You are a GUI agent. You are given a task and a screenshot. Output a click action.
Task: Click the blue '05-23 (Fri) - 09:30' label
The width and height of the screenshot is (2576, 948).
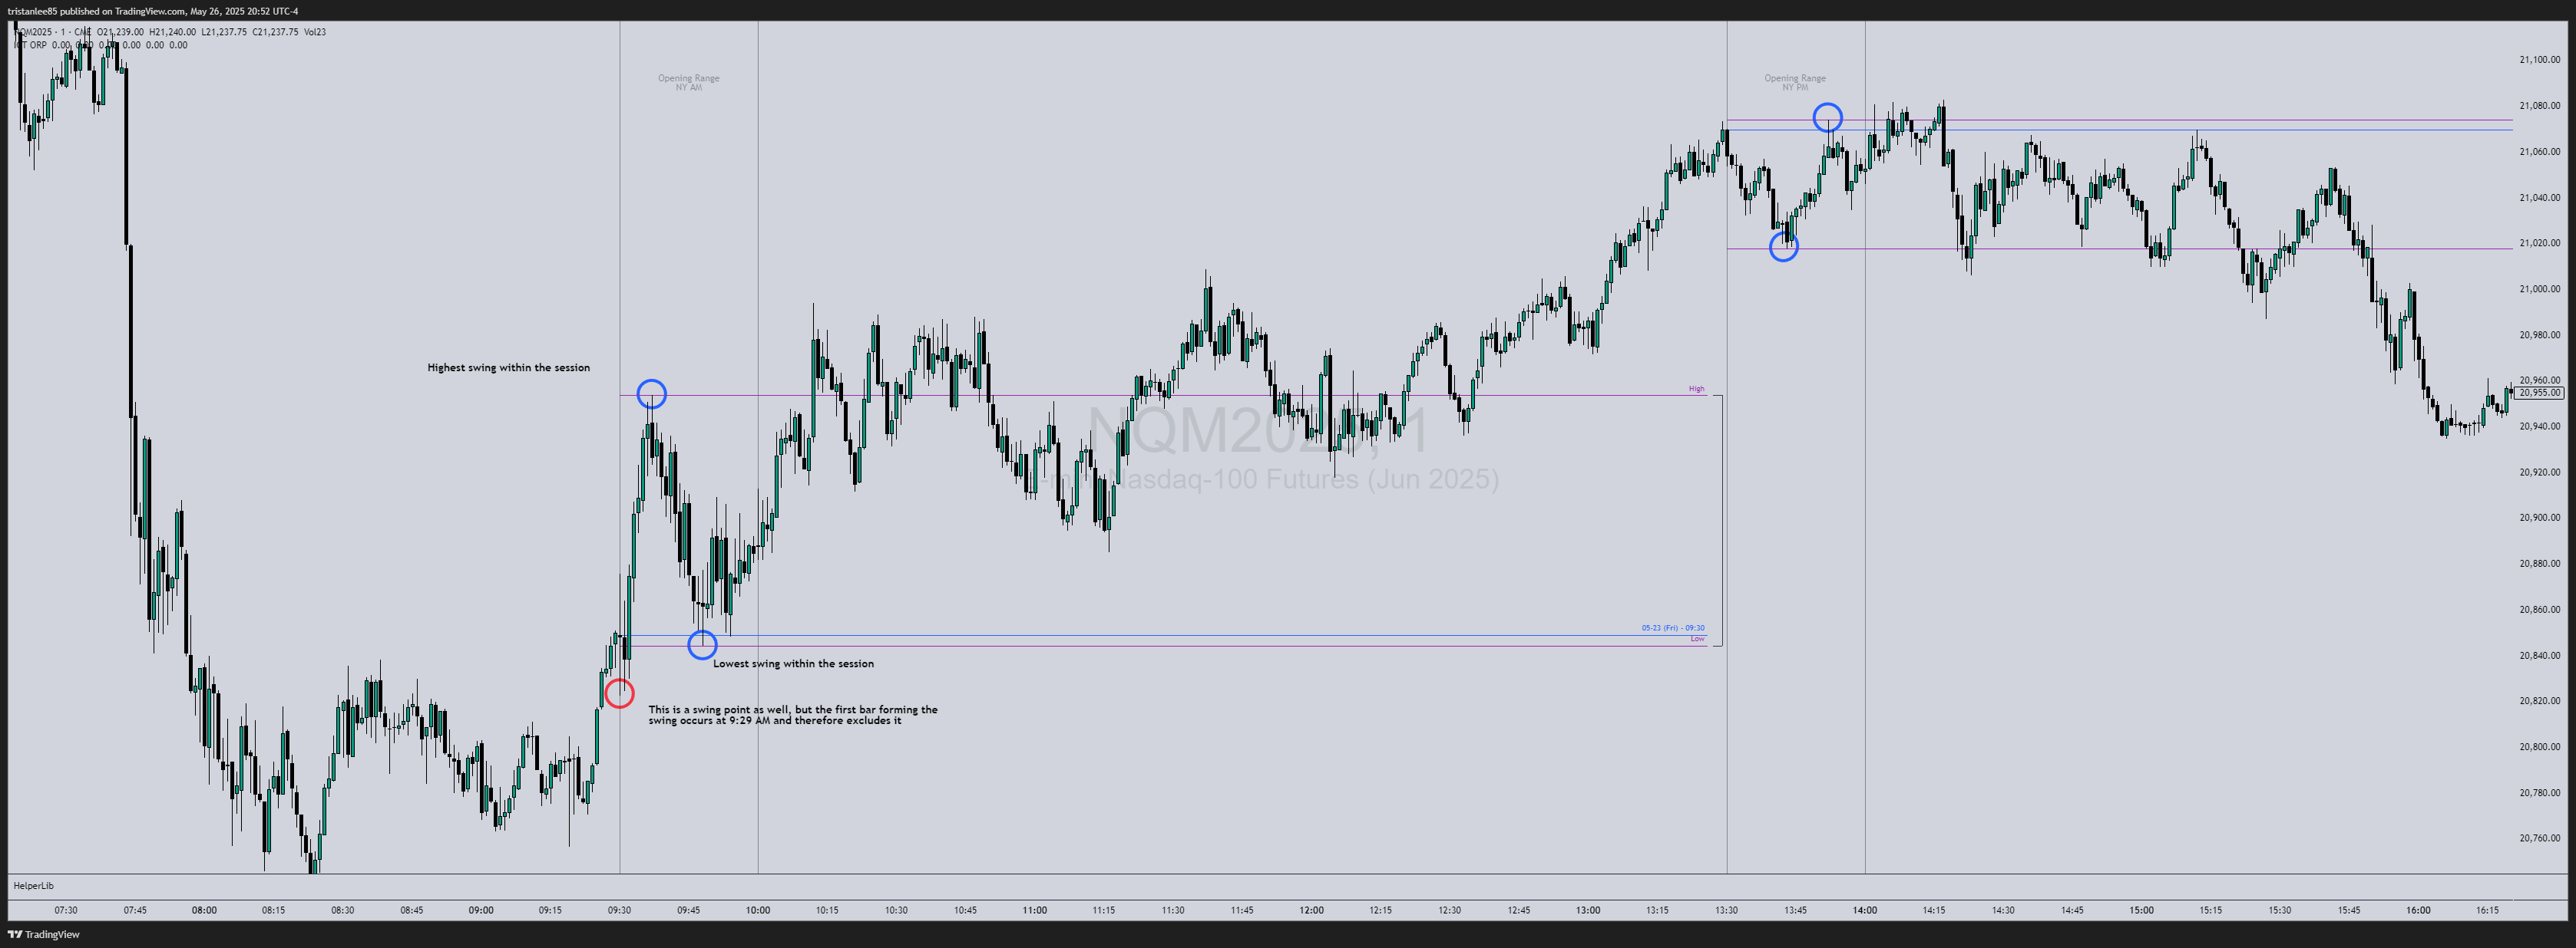[x=1673, y=628]
